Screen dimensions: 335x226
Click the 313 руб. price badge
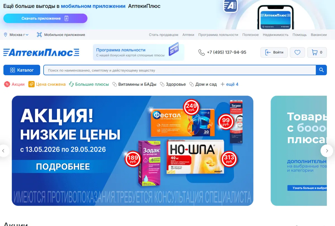coord(229,159)
